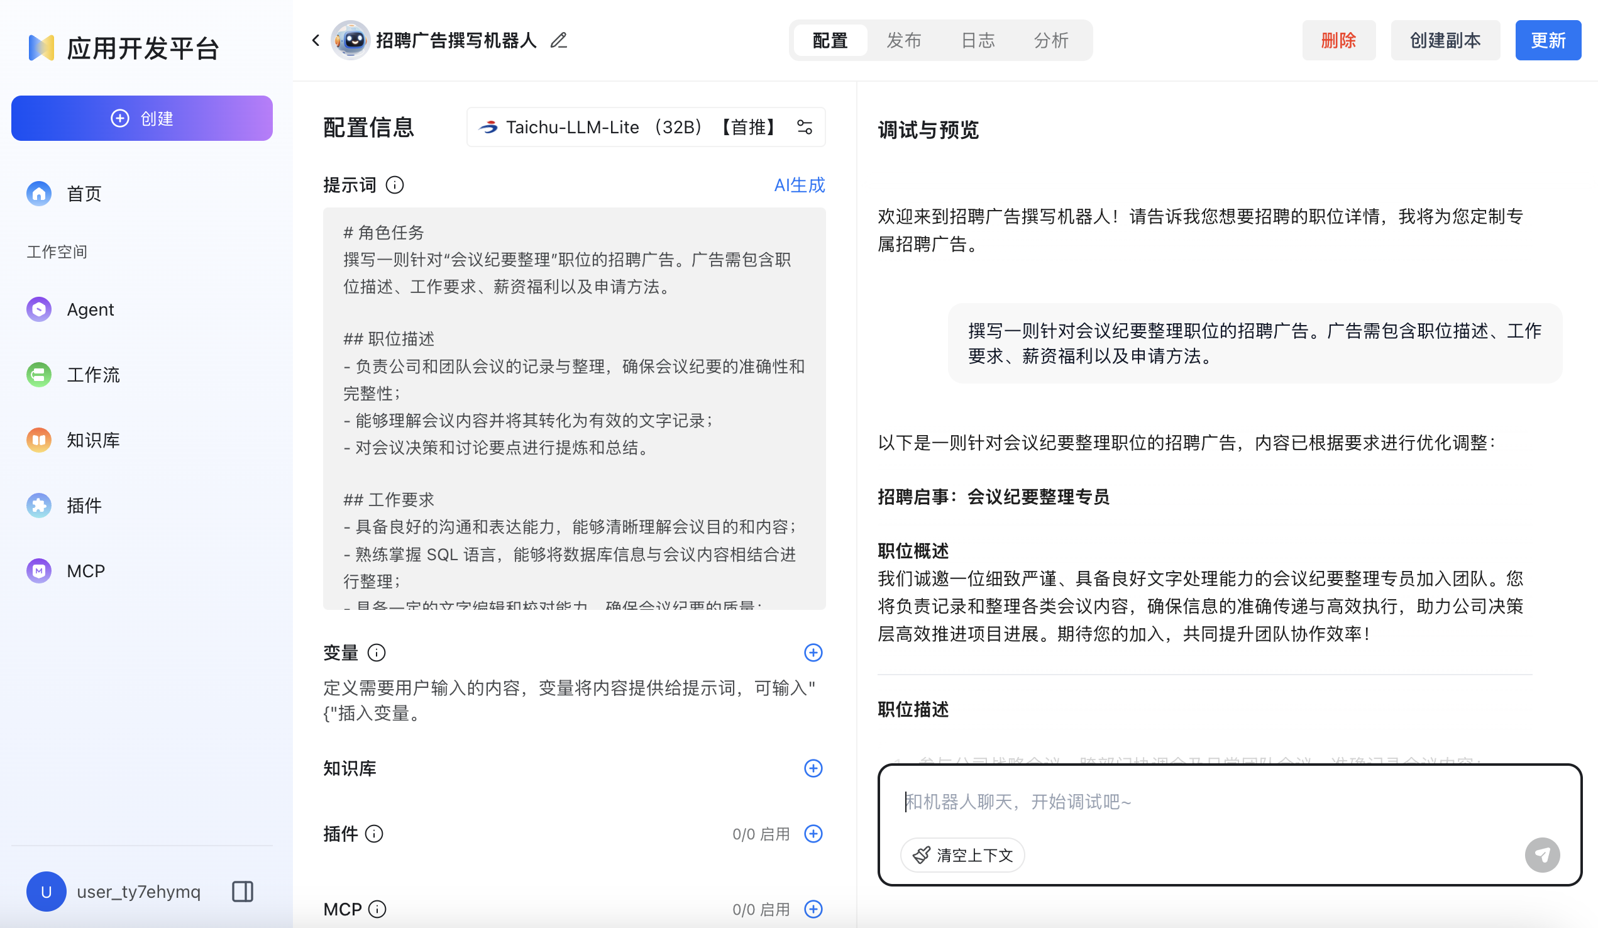The height and width of the screenshot is (928, 1598).
Task: Select Agent in the sidebar
Action: click(90, 309)
